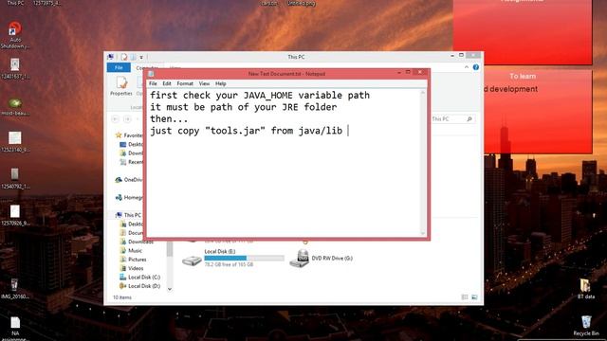Select the Auto Shutdown desktop shortcut

(x=15, y=36)
